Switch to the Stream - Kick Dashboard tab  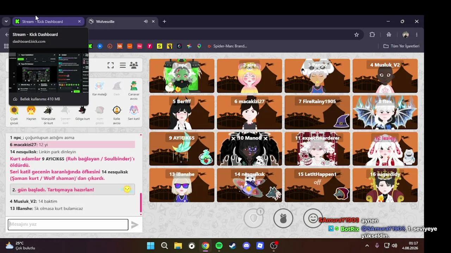49,21
